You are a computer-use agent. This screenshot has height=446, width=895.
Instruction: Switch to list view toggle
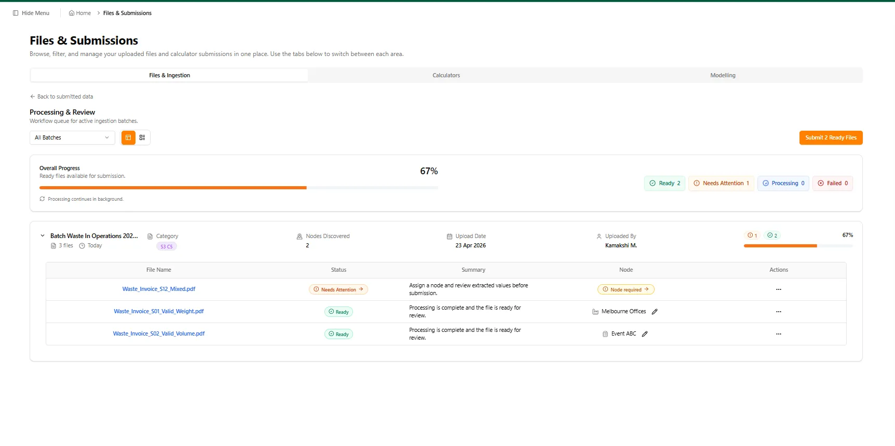point(142,137)
